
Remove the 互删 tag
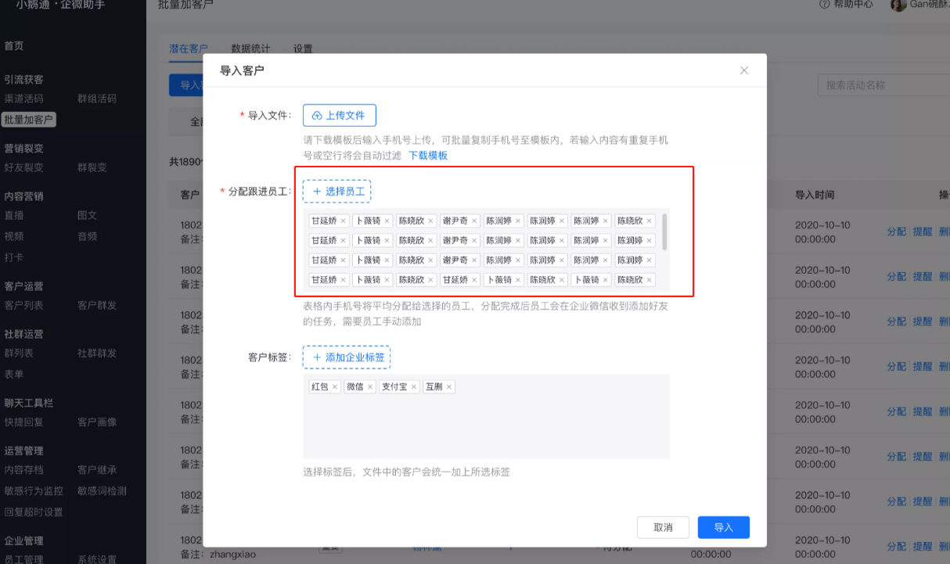pos(449,386)
